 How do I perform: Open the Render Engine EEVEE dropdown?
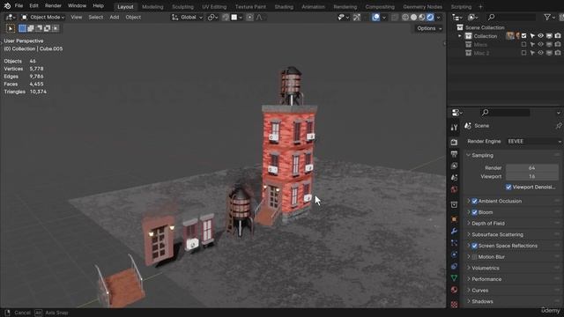tap(534, 142)
